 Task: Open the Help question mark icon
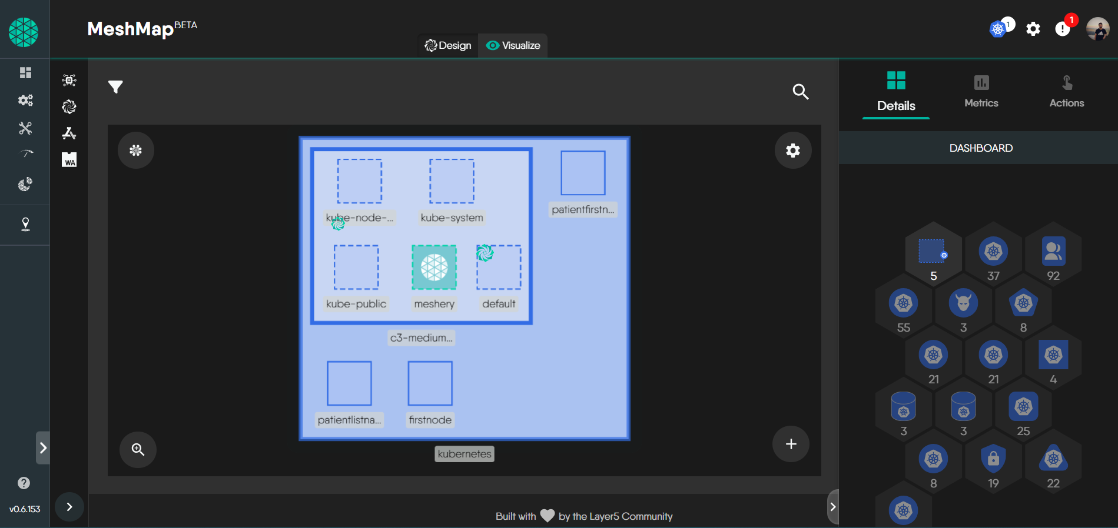click(24, 483)
